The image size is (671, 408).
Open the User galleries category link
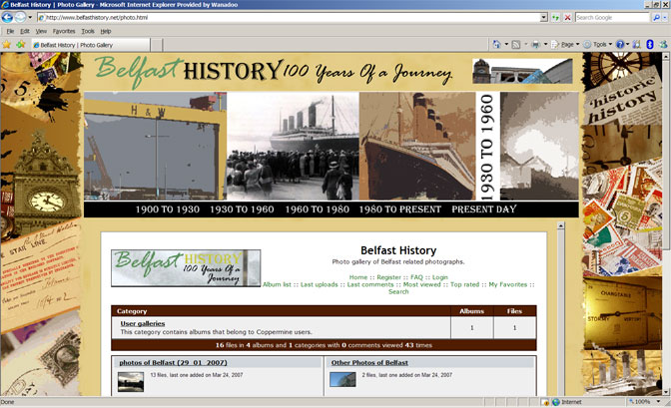143,323
